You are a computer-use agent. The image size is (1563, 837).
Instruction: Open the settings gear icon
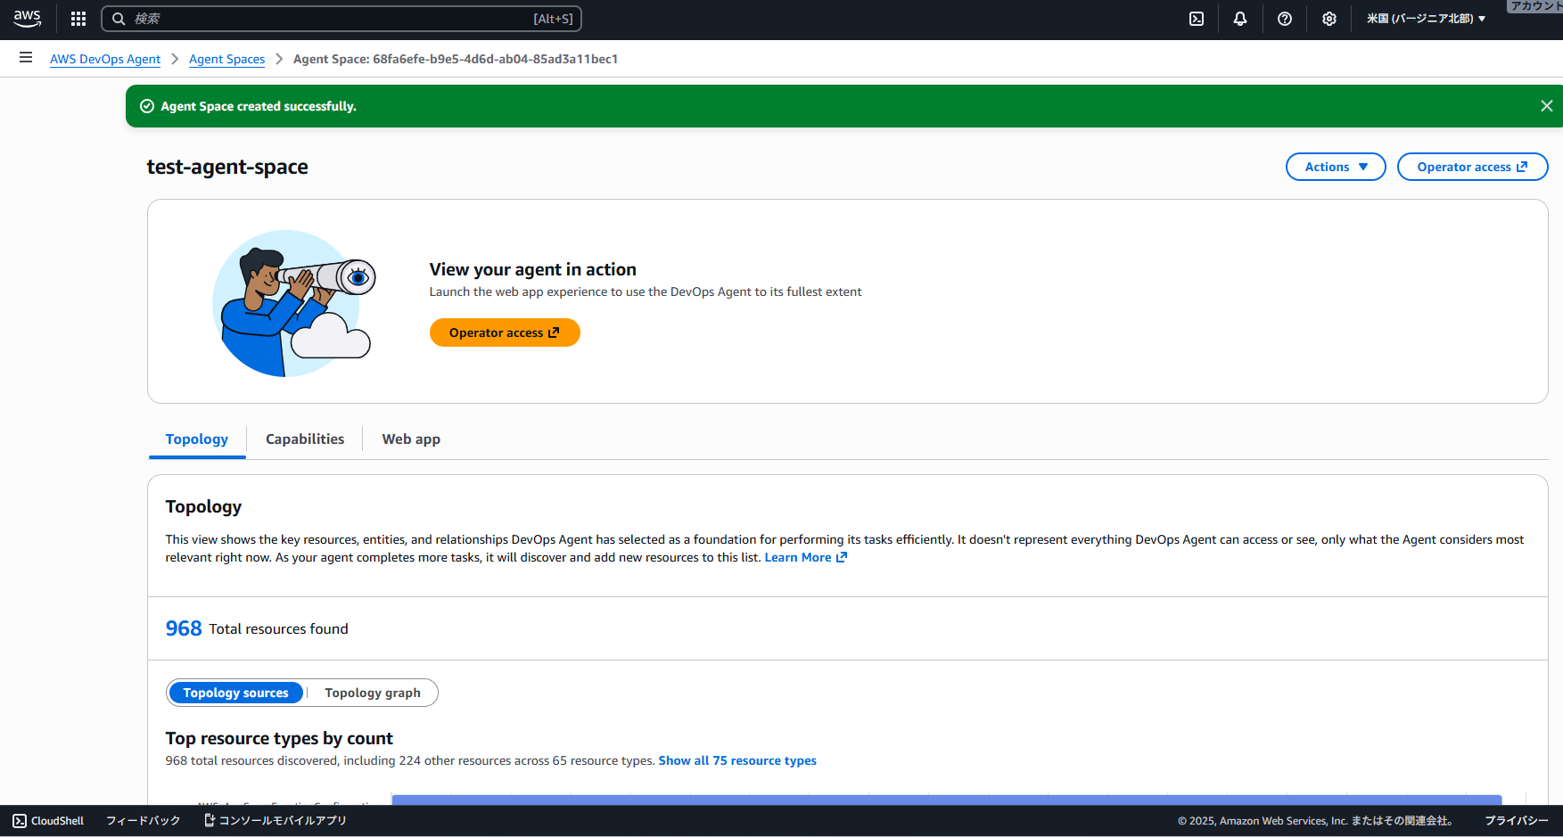pyautogui.click(x=1329, y=19)
